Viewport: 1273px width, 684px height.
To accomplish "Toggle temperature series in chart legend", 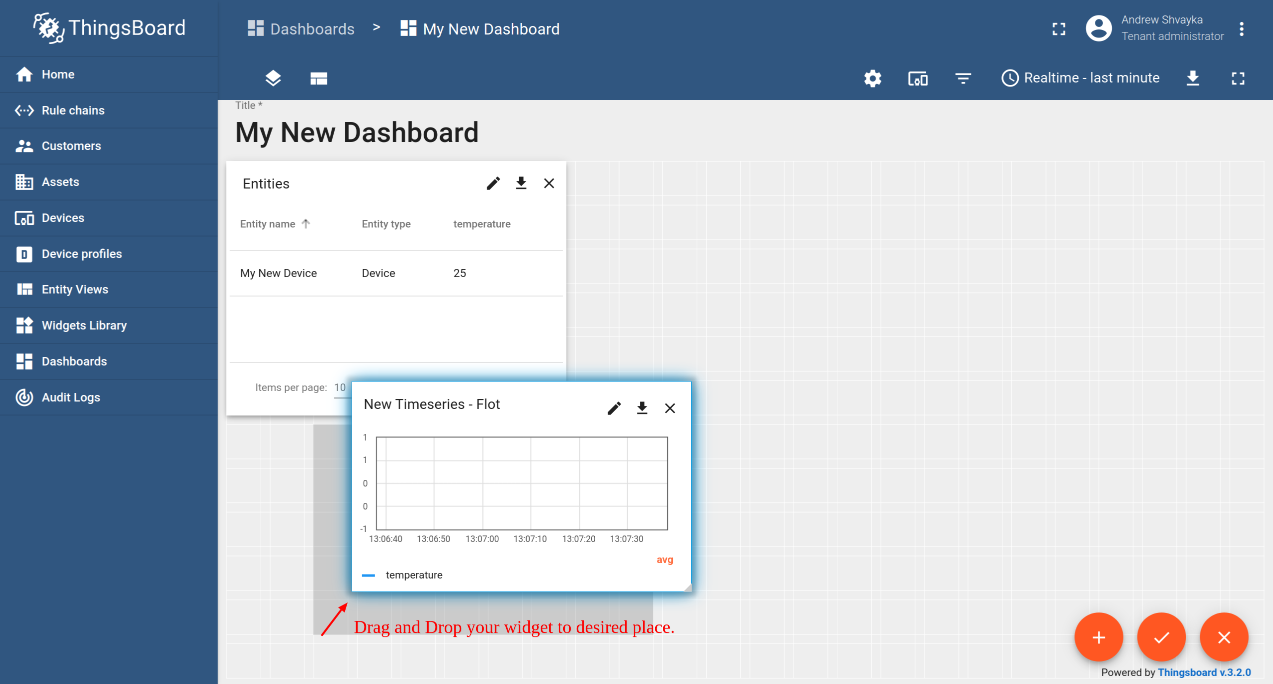I will 414,575.
